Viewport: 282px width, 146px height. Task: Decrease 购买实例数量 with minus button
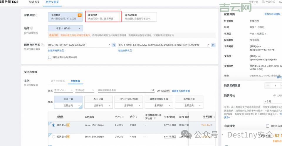[268, 86]
